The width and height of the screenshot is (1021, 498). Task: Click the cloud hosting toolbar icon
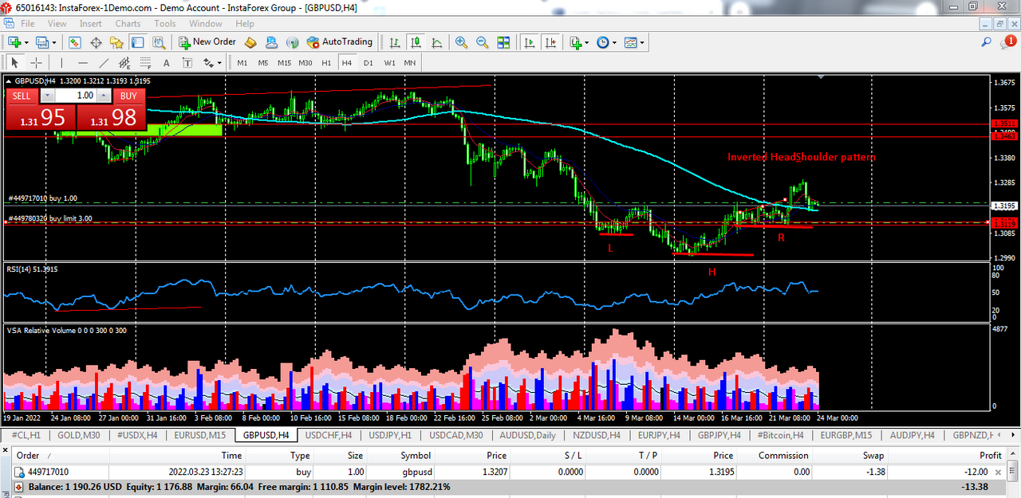tap(271, 42)
